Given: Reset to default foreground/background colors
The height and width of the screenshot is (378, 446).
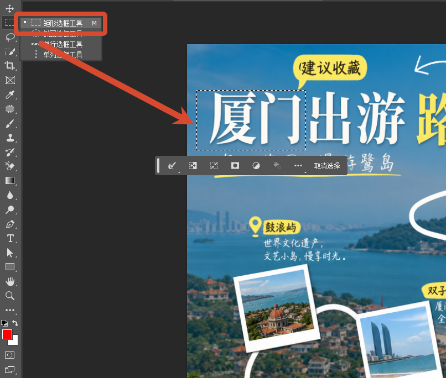Looking at the screenshot, I should point(4,323).
